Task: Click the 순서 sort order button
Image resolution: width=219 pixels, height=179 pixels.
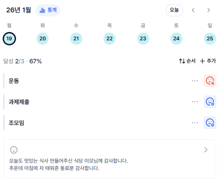Action: point(187,61)
